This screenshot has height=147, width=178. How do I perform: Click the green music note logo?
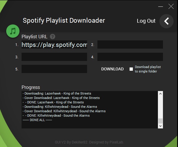13,31
